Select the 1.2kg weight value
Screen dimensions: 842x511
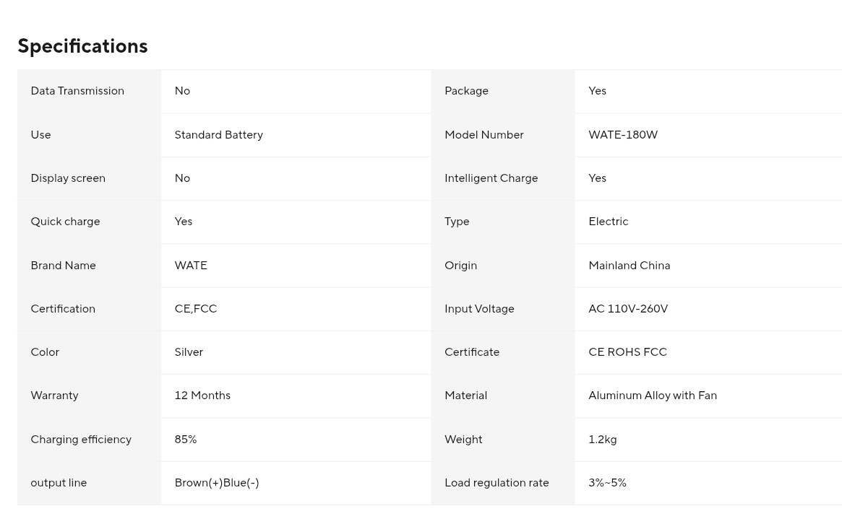coord(603,440)
